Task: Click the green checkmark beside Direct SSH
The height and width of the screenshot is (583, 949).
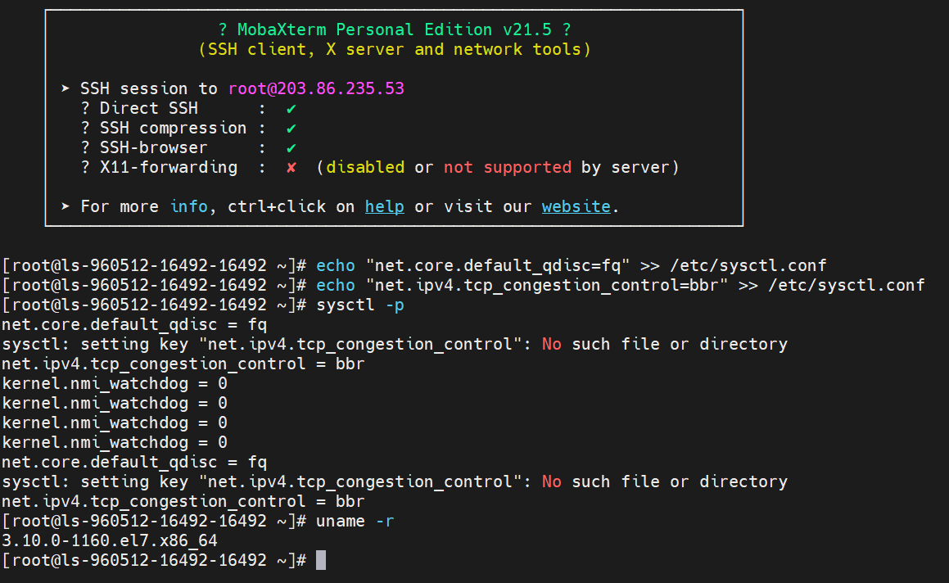Action: (291, 108)
